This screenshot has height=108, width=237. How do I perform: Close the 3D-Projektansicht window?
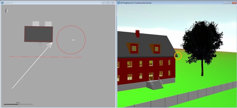point(234,3)
